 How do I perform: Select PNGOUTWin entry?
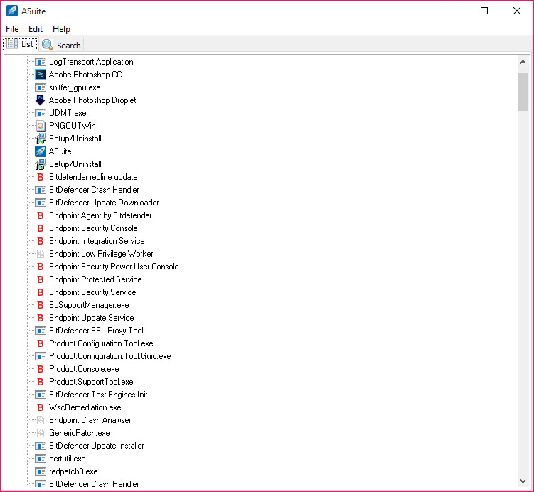click(73, 126)
